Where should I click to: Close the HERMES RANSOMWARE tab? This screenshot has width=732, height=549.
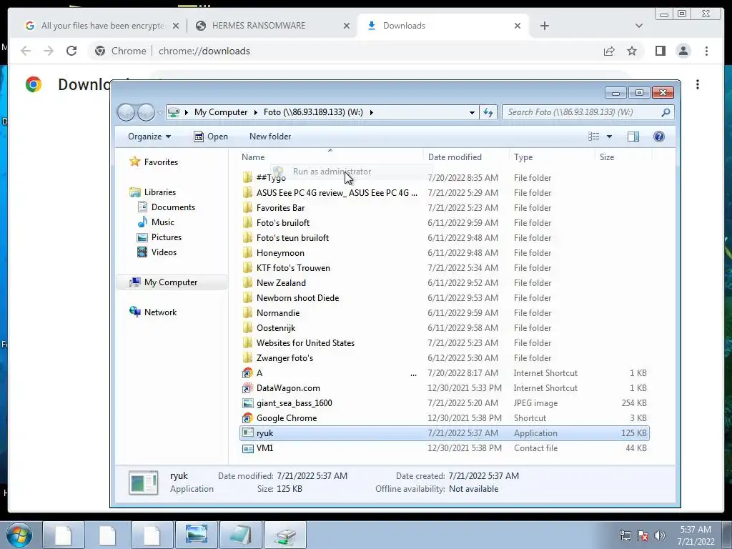[x=347, y=26]
